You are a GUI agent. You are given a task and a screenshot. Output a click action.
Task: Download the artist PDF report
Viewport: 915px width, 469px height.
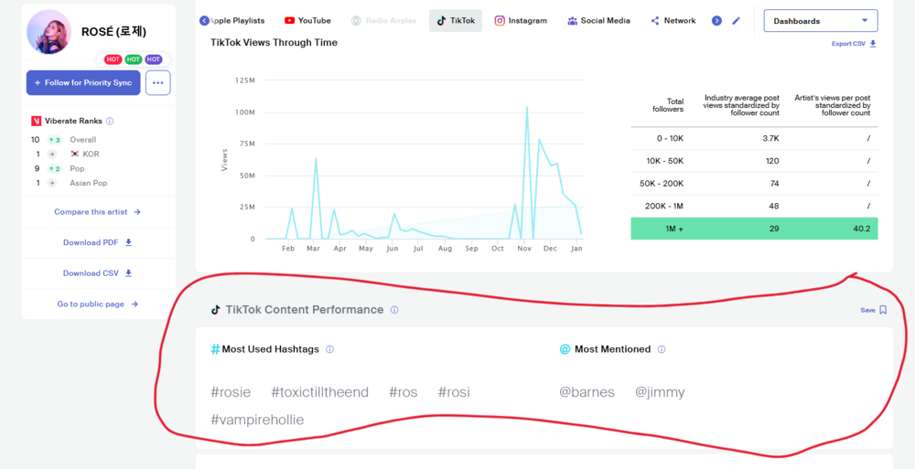coord(97,242)
